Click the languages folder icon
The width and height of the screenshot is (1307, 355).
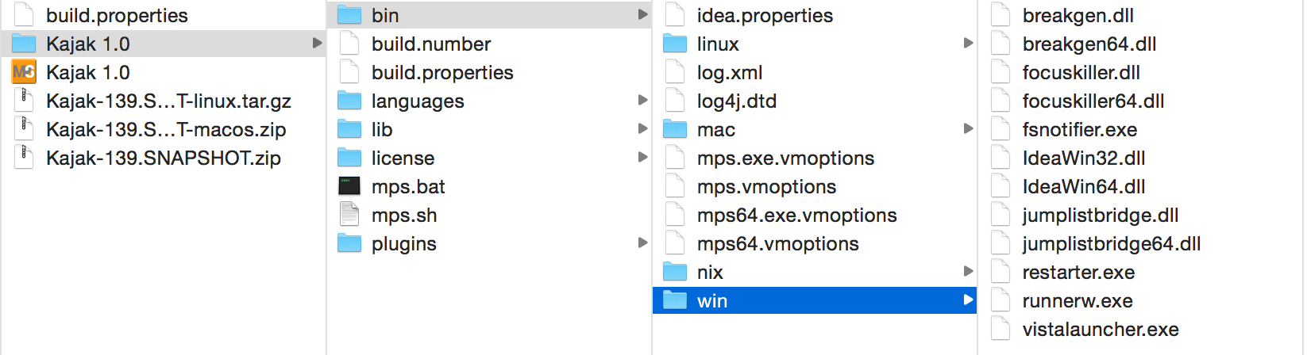(x=349, y=101)
